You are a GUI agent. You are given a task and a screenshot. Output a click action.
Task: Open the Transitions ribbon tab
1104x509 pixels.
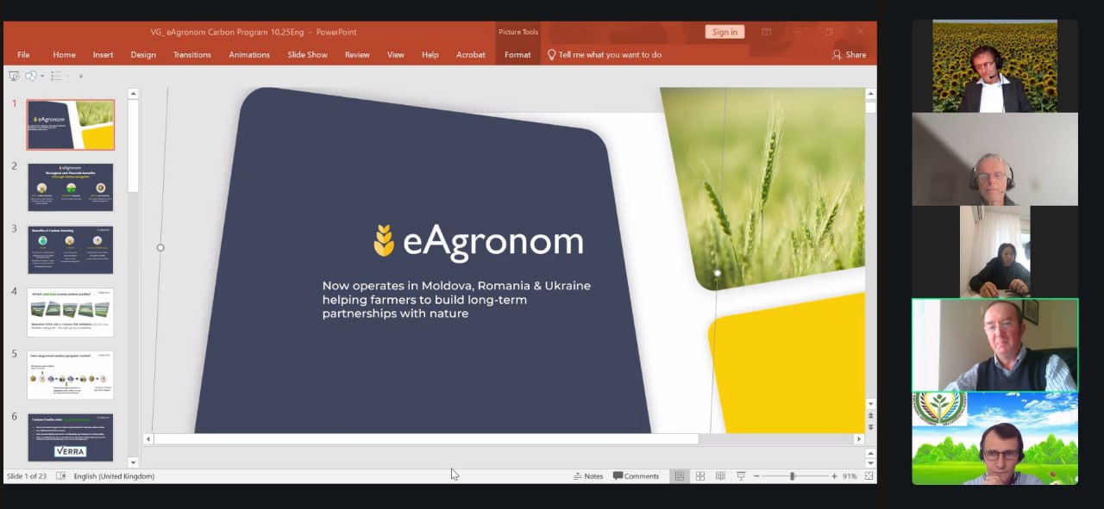(x=191, y=54)
